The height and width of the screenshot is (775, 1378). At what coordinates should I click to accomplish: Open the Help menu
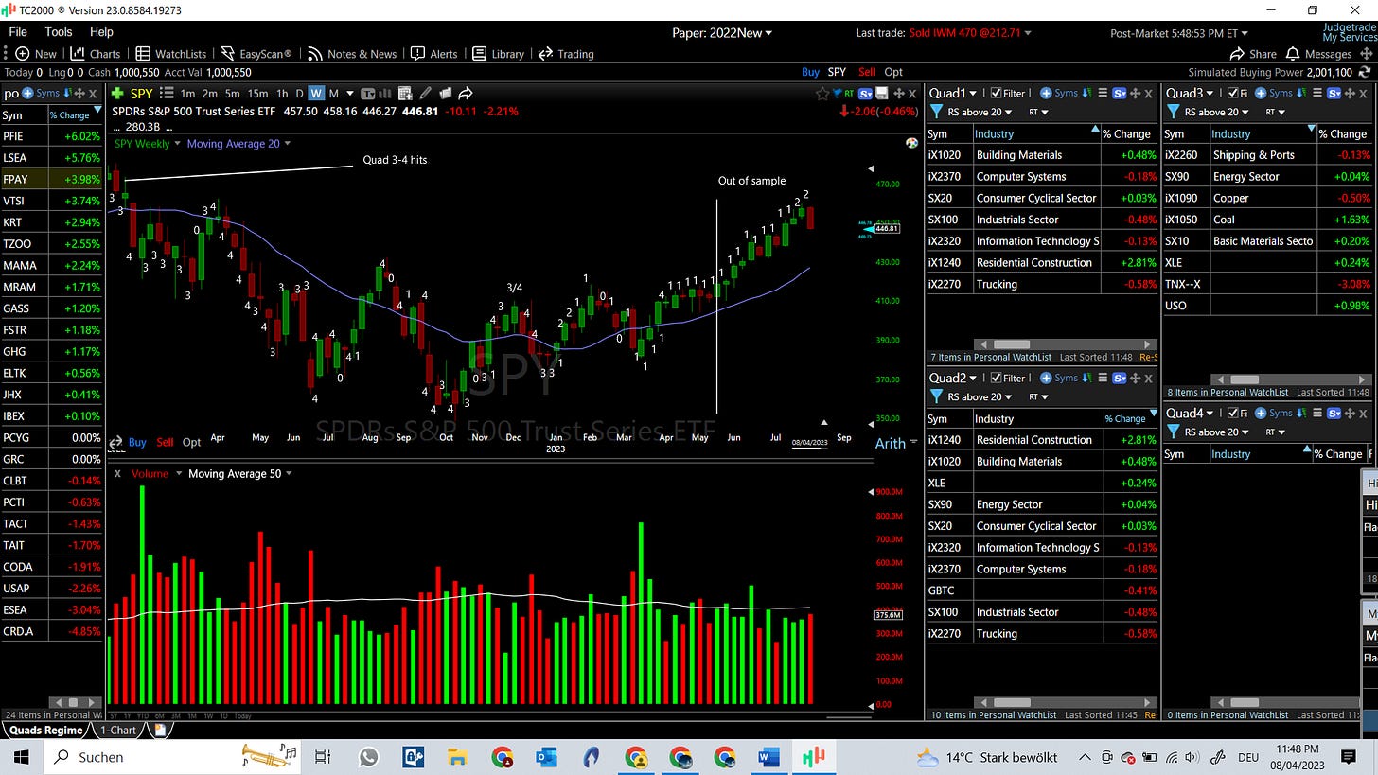pyautogui.click(x=101, y=32)
